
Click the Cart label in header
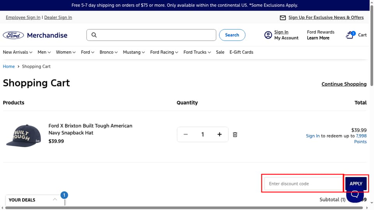pyautogui.click(x=362, y=35)
